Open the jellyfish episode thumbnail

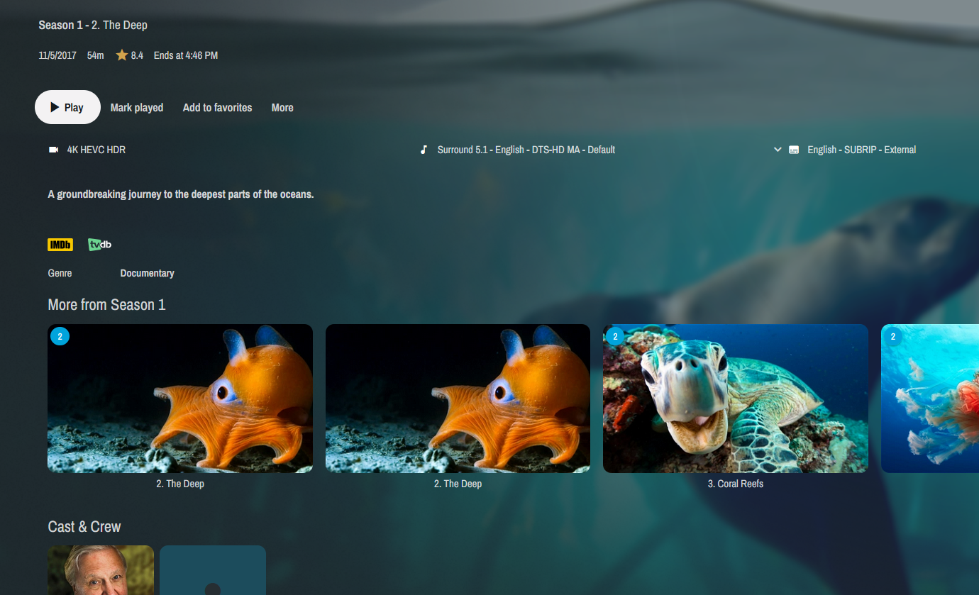tap(929, 399)
